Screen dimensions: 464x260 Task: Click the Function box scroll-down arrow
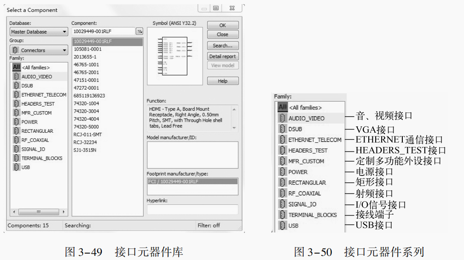tap(234, 128)
